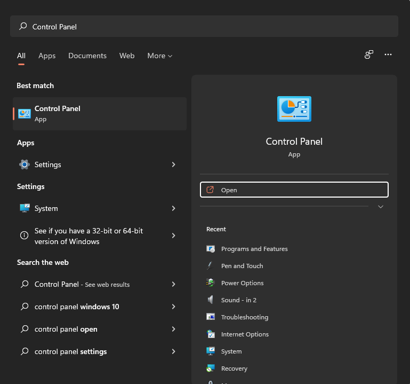Click the Sound speaker icon
Screen dimensions: 410x384
(210, 300)
